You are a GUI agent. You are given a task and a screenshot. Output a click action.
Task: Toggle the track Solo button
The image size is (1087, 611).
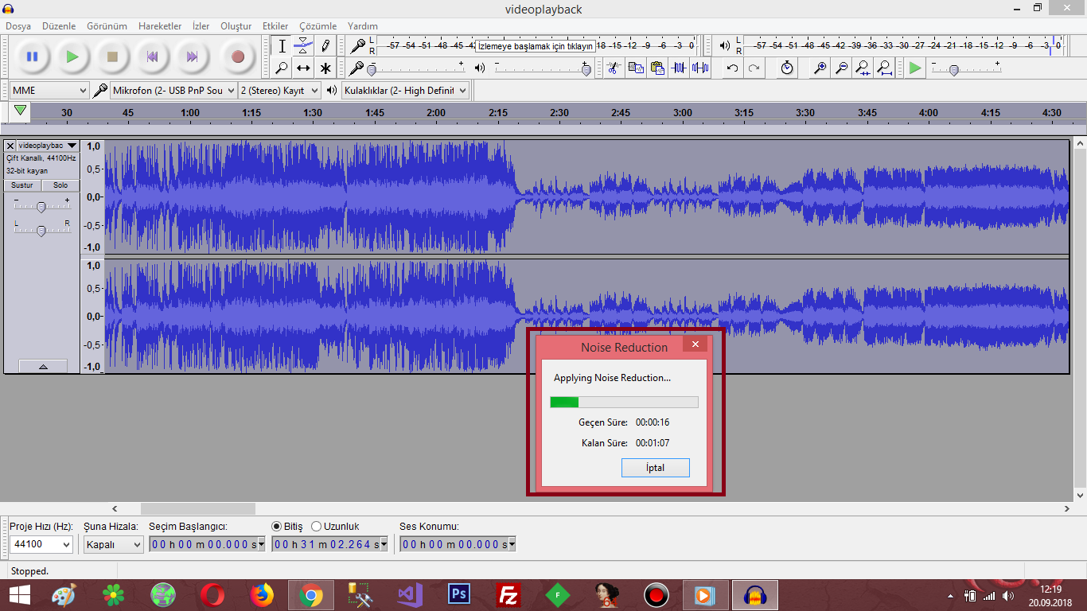point(60,185)
